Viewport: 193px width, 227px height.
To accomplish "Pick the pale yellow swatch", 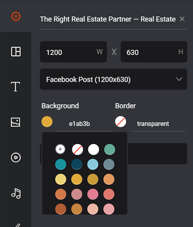I will (61, 179).
